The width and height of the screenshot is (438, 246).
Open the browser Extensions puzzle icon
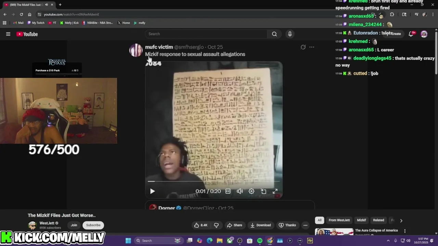(x=392, y=14)
